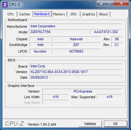131x130 pixels.
Task: Click the Model field DZ87KLT75K
Action: [59, 32]
